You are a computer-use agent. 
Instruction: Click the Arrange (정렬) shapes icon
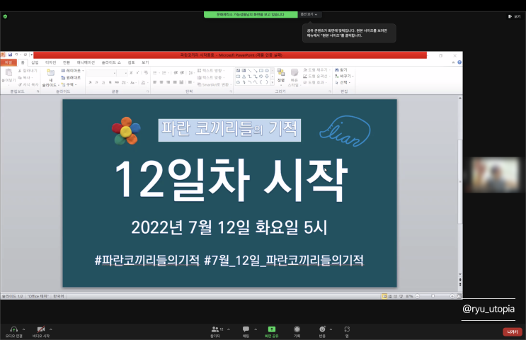tap(281, 73)
